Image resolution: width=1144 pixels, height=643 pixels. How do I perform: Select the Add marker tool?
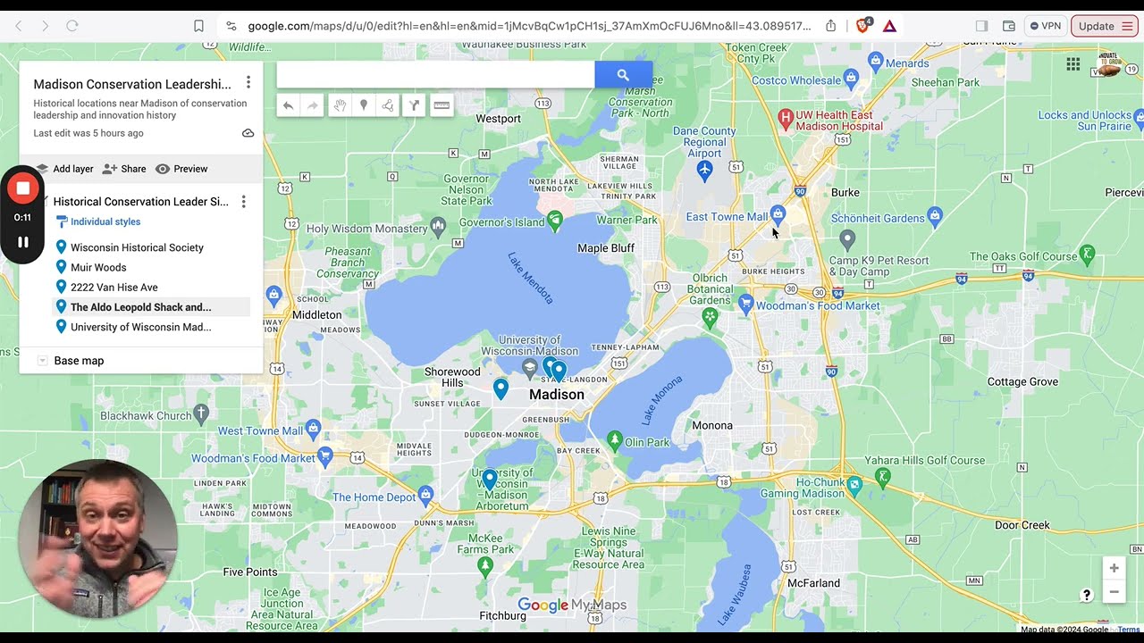[364, 105]
